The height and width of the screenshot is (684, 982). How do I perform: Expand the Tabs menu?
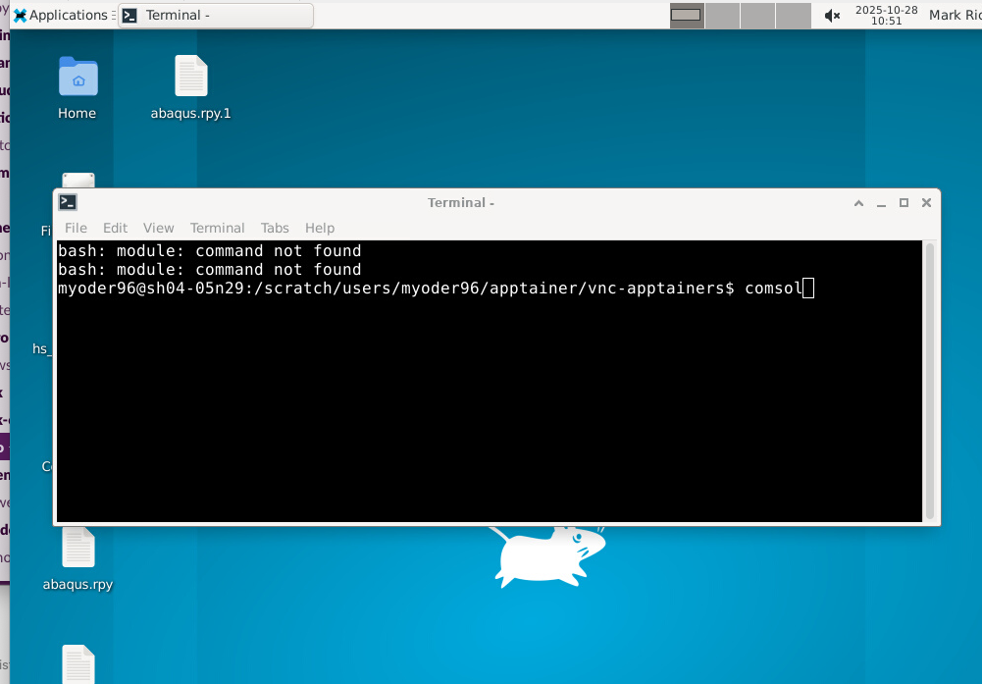(275, 228)
